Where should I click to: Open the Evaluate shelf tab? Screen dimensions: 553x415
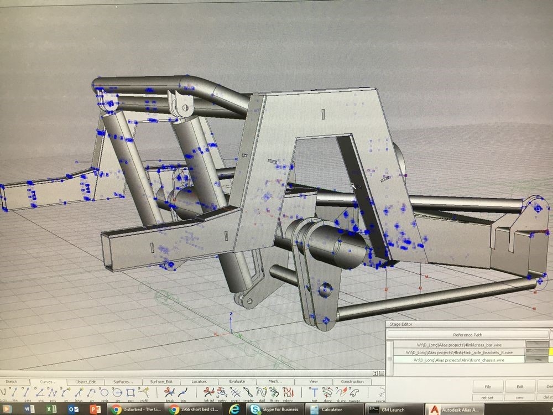[x=237, y=381]
